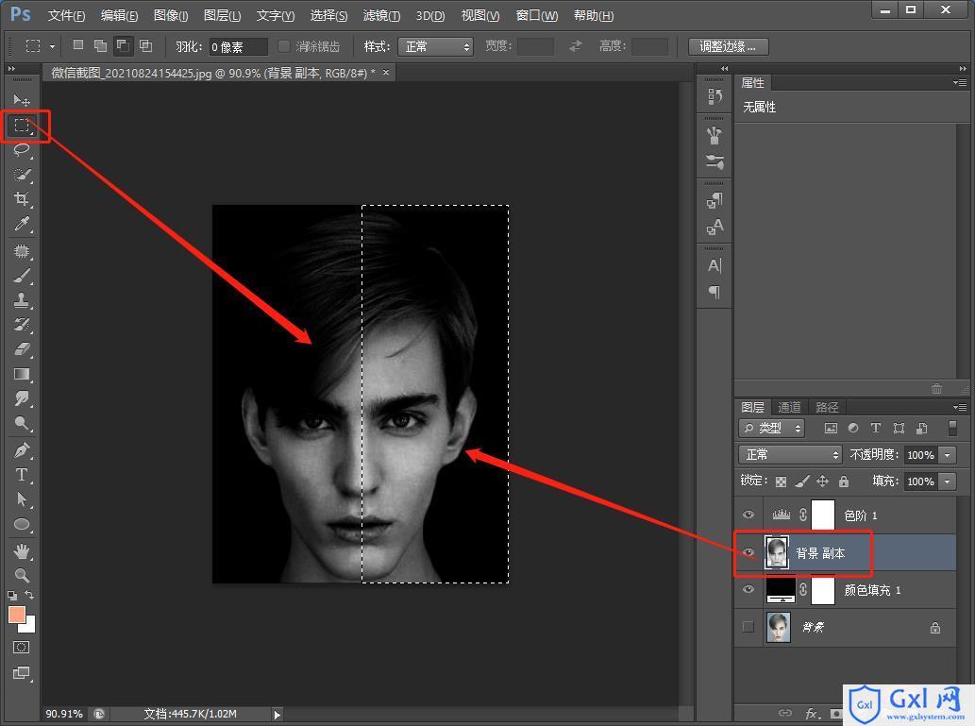The image size is (975, 726).
Task: Open the 不透明度 slider dropdown arrow
Action: click(948, 455)
